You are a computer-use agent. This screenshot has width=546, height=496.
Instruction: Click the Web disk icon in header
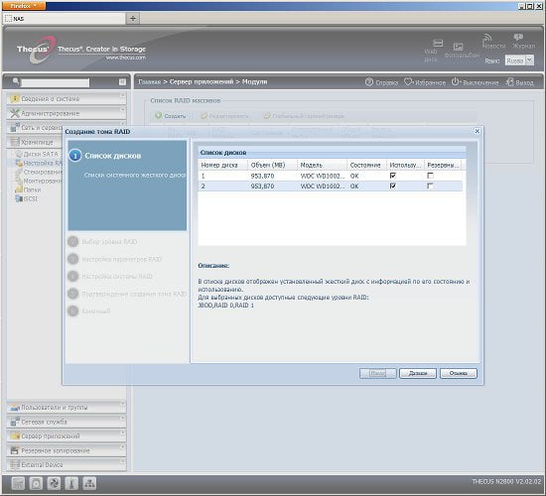click(438, 43)
